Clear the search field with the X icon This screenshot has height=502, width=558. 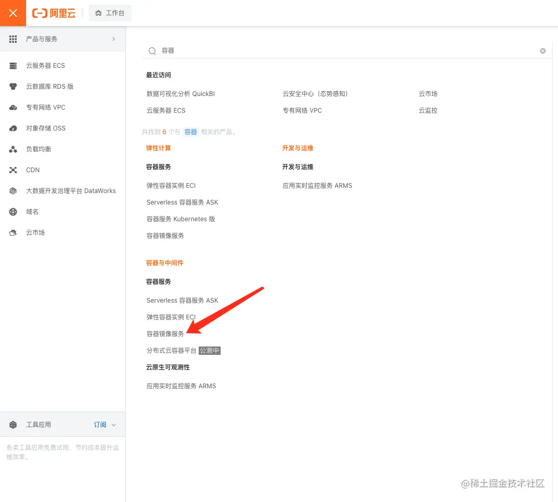[543, 51]
